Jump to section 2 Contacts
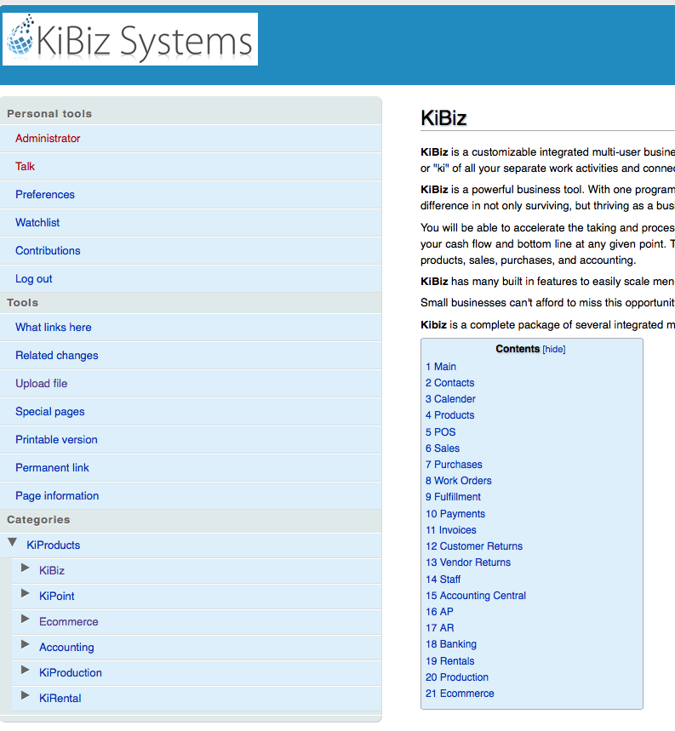The image size is (675, 731). (x=449, y=383)
